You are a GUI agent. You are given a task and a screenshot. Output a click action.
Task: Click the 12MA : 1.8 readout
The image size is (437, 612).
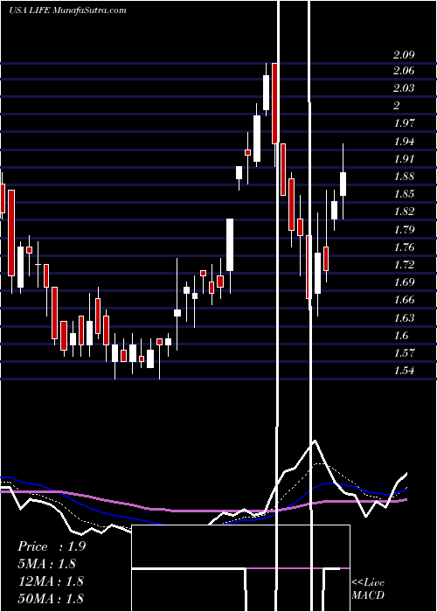tap(51, 581)
